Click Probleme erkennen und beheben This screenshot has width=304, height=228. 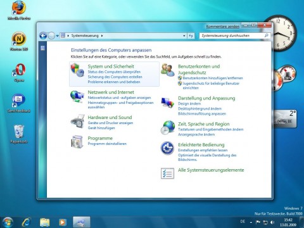[x=114, y=82]
